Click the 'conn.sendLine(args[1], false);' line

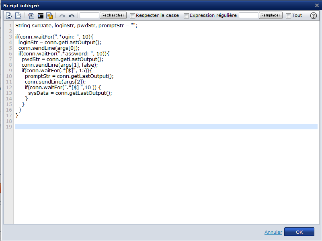(60, 65)
